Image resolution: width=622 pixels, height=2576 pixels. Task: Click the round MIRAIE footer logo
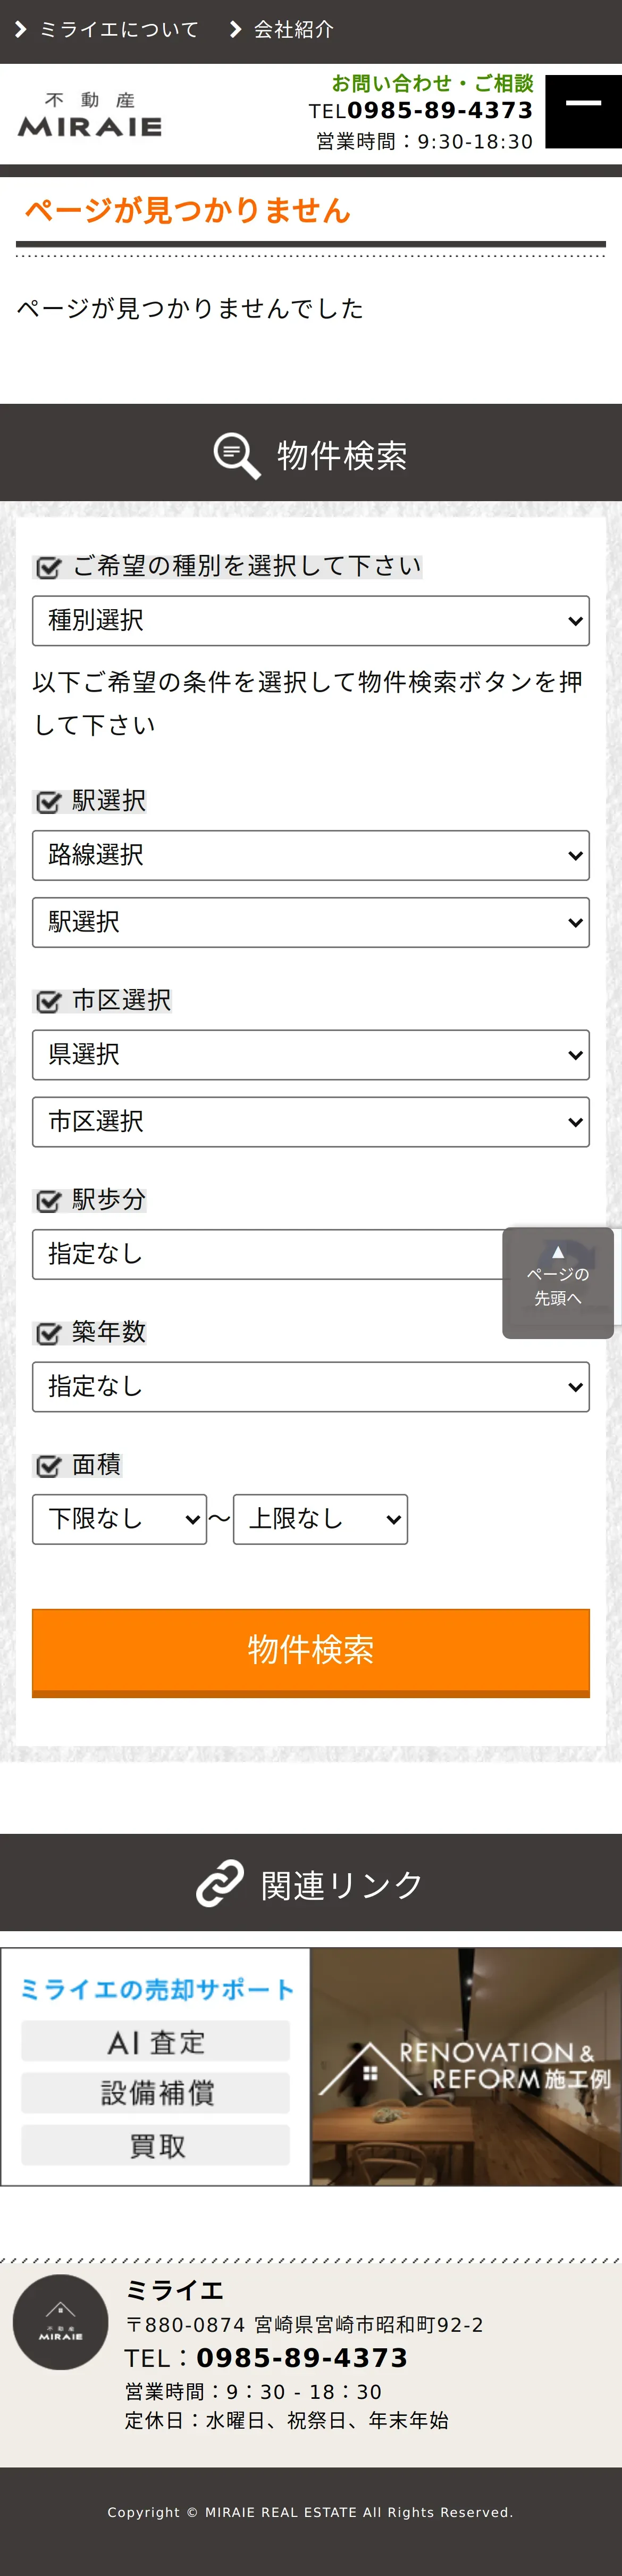[61, 2322]
